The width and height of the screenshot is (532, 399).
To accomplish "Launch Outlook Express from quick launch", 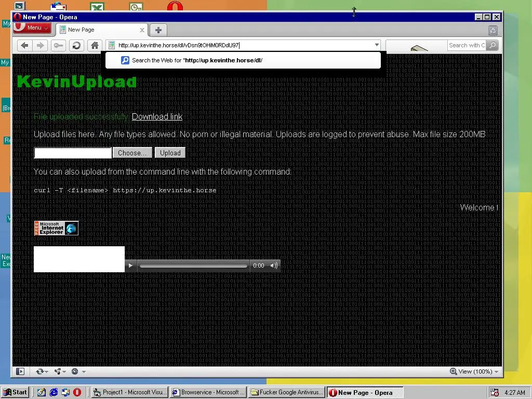I will pos(65,392).
